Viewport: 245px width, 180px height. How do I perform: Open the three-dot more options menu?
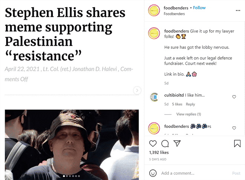pyautogui.click(x=238, y=11)
